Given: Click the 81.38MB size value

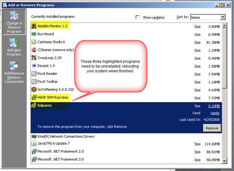Looking at the screenshot, I should [213, 43].
